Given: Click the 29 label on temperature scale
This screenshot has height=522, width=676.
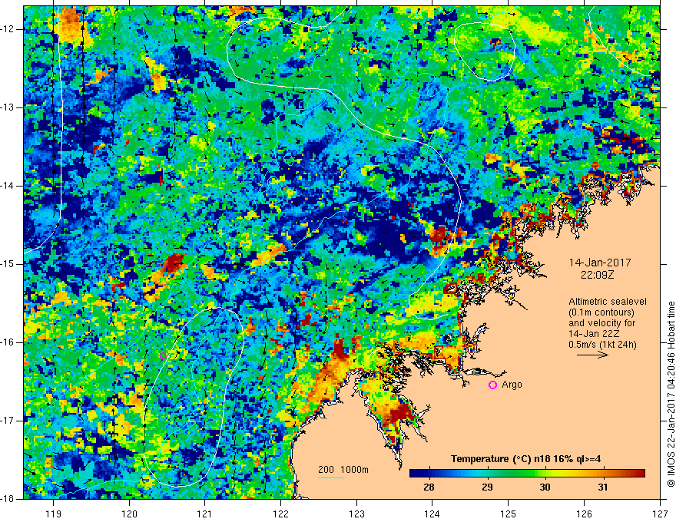Looking at the screenshot, I should click(487, 487).
